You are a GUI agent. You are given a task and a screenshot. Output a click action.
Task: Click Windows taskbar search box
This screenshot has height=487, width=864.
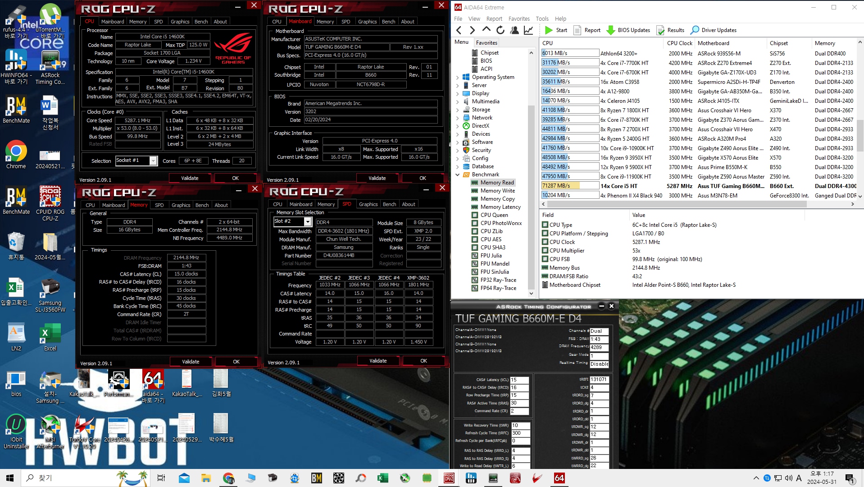point(86,478)
